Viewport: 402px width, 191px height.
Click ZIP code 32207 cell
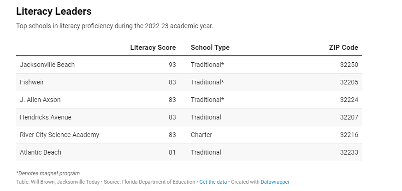349,117
